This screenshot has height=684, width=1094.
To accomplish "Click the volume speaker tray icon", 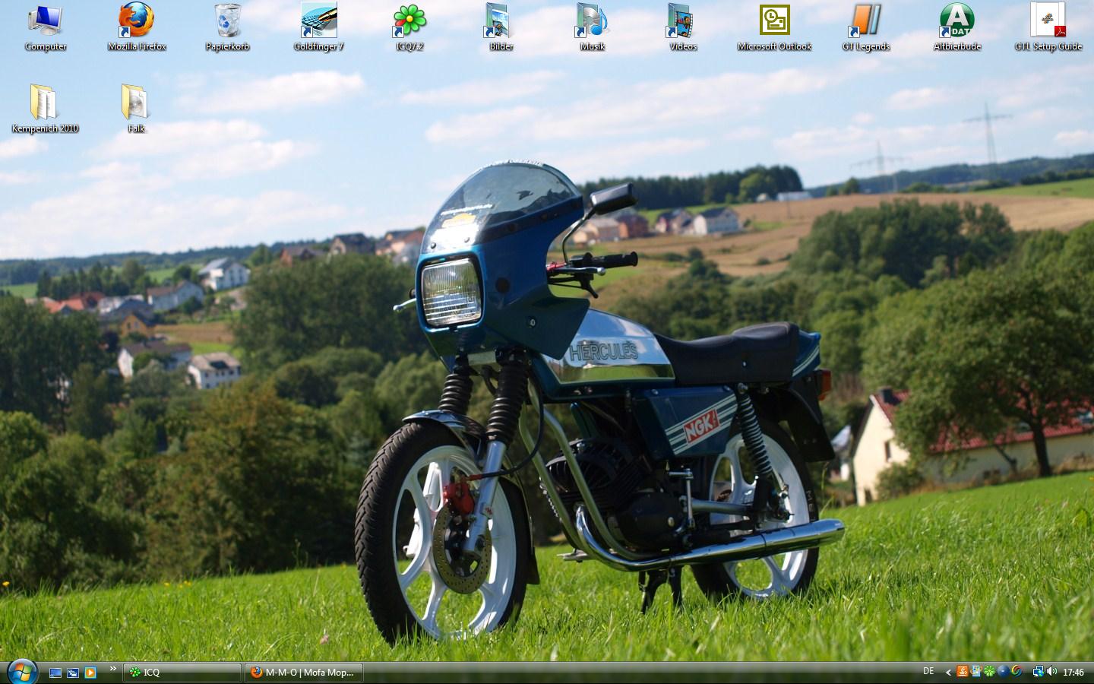I will click(1051, 672).
